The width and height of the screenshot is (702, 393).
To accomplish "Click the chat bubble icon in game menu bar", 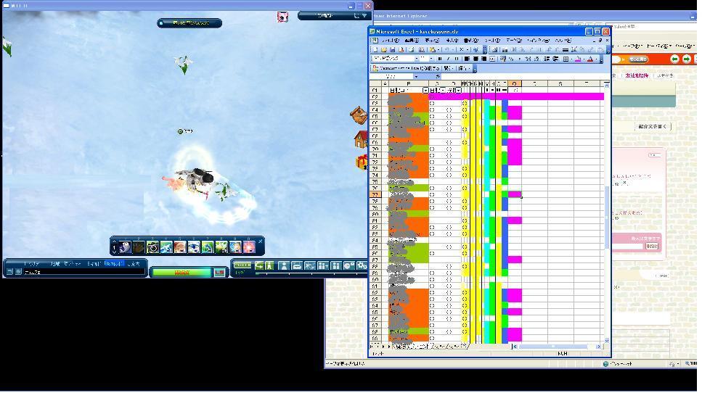I will pos(348,265).
